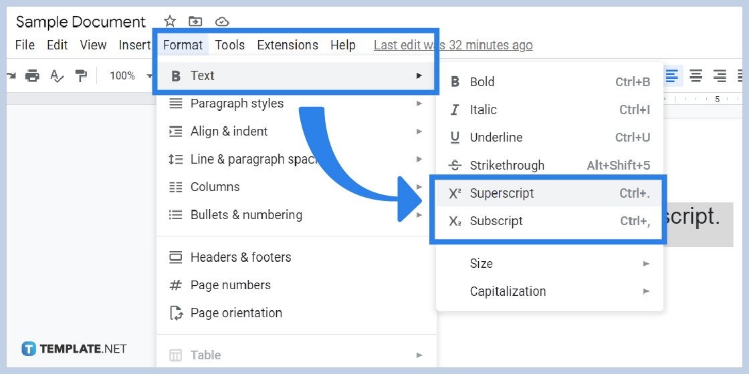The width and height of the screenshot is (749, 374).
Task: Click the Bold B icon in submenu
Action: click(455, 82)
